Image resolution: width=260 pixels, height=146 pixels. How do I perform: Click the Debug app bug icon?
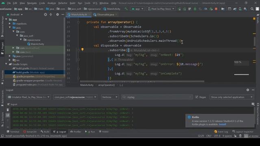pos(195,9)
